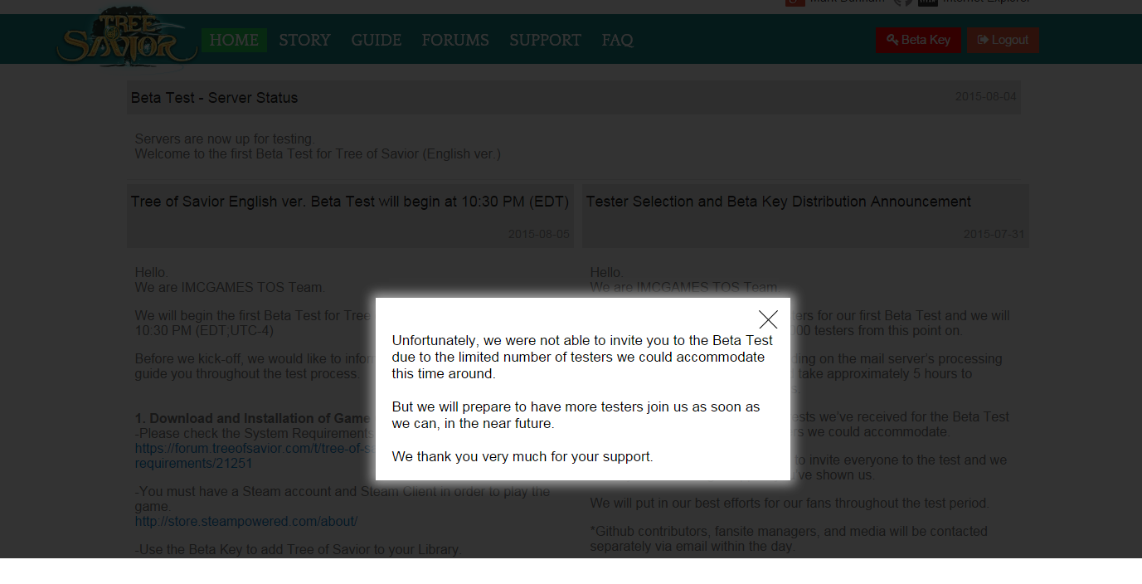
Task: Open the forum system requirements link
Action: click(249, 449)
